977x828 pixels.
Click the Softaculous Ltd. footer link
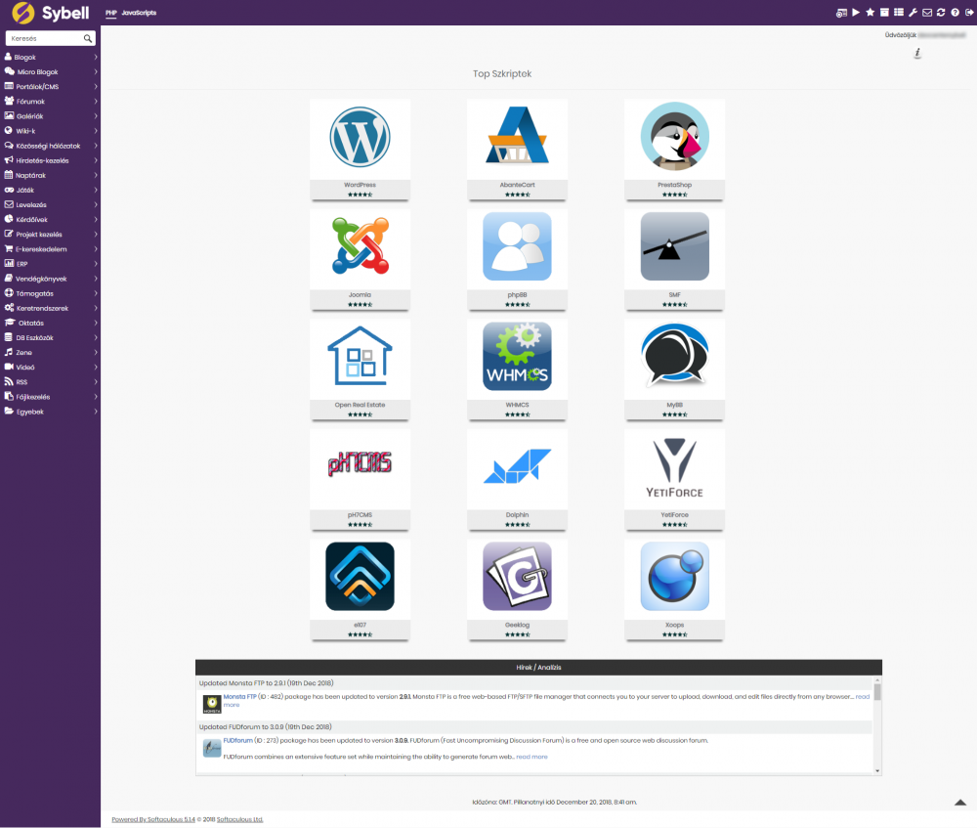click(x=240, y=819)
